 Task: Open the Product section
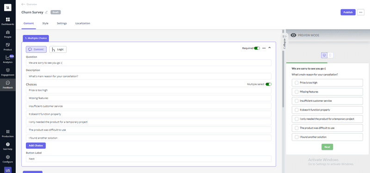(8, 47)
